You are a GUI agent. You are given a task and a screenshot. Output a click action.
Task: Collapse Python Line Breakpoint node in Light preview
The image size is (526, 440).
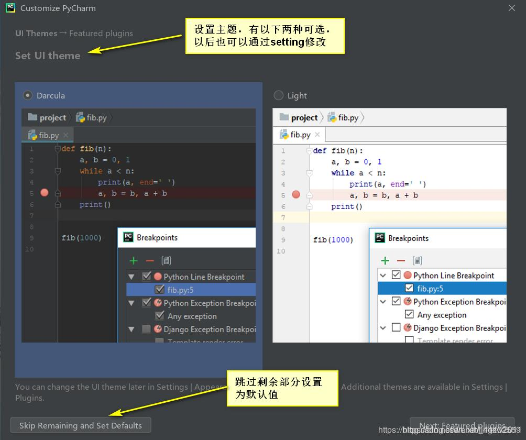pyautogui.click(x=383, y=276)
